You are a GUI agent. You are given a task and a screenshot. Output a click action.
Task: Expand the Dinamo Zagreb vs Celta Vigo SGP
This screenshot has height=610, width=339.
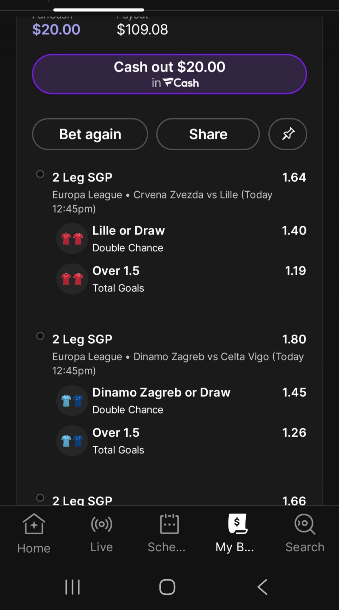point(82,339)
